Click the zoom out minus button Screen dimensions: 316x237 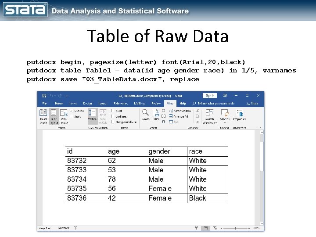point(222,228)
